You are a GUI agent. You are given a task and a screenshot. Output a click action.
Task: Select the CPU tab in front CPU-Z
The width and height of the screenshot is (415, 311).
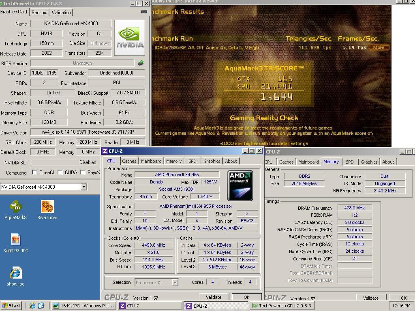(x=111, y=161)
